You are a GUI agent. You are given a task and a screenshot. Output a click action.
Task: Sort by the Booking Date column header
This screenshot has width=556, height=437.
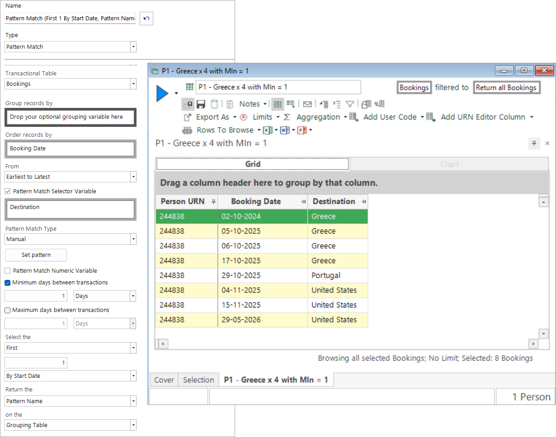256,201
